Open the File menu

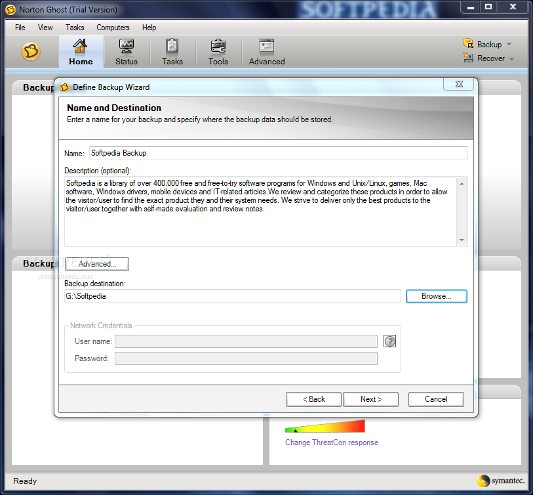[20, 28]
